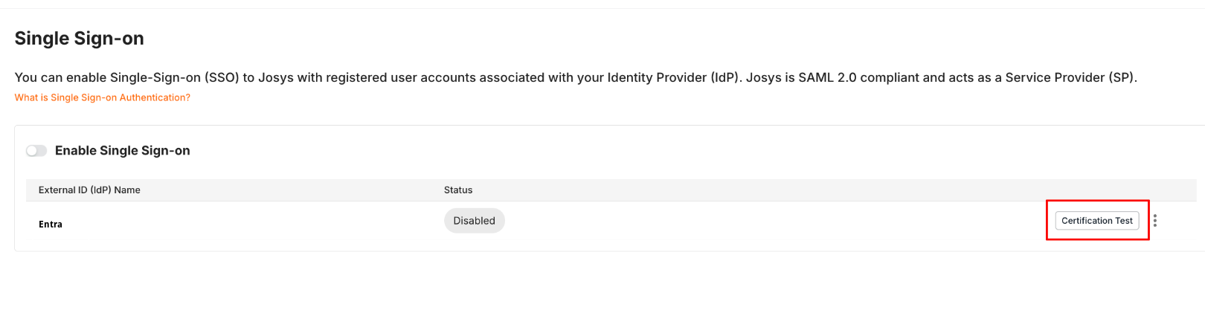Click the Disabled status badge
Viewport: 1205px width, 336px height.
click(474, 221)
